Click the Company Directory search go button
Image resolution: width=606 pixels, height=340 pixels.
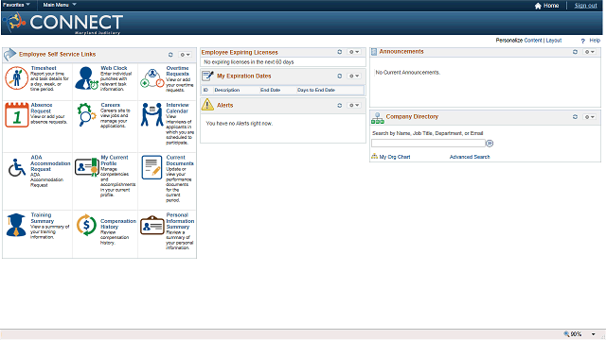point(490,144)
